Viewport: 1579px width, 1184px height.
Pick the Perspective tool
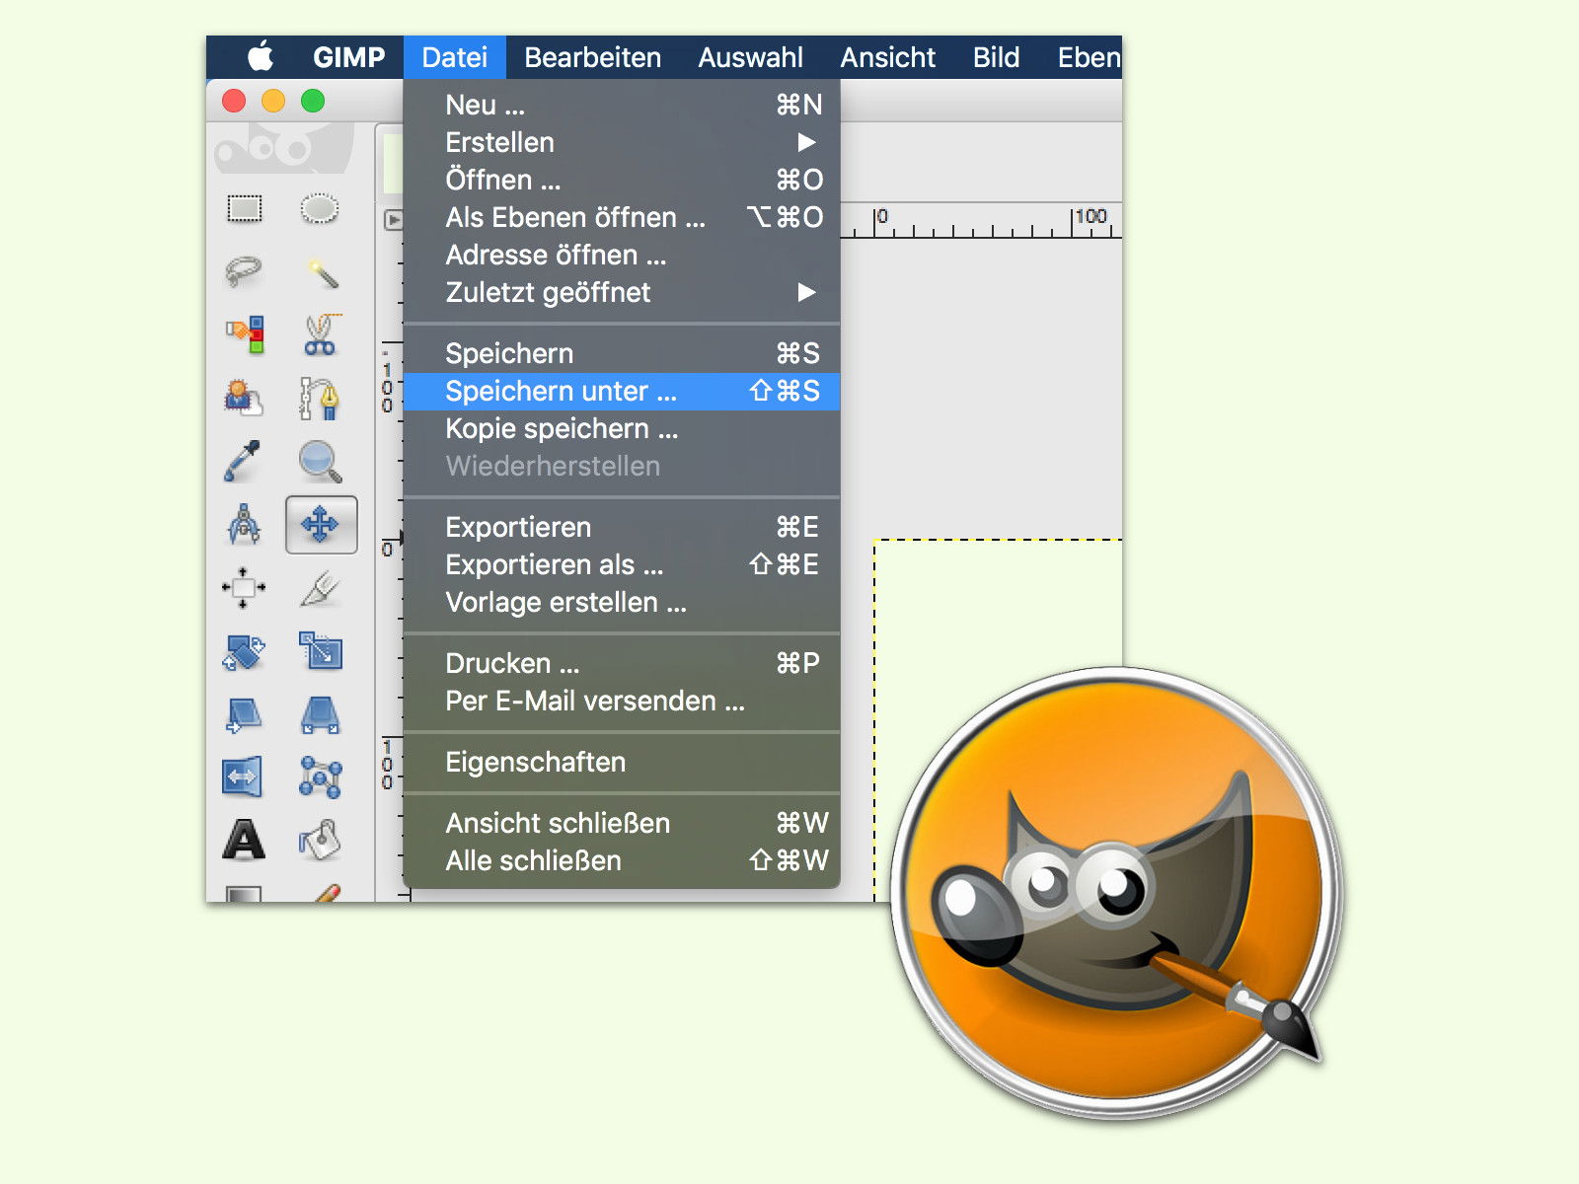coord(321,715)
